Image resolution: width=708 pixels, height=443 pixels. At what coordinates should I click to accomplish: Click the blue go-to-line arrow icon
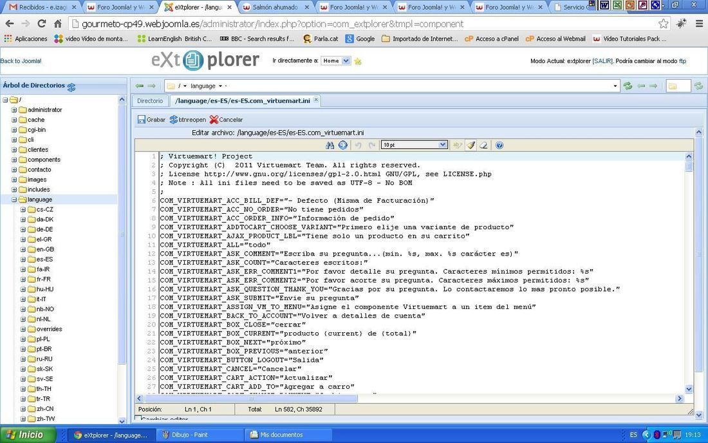click(342, 145)
